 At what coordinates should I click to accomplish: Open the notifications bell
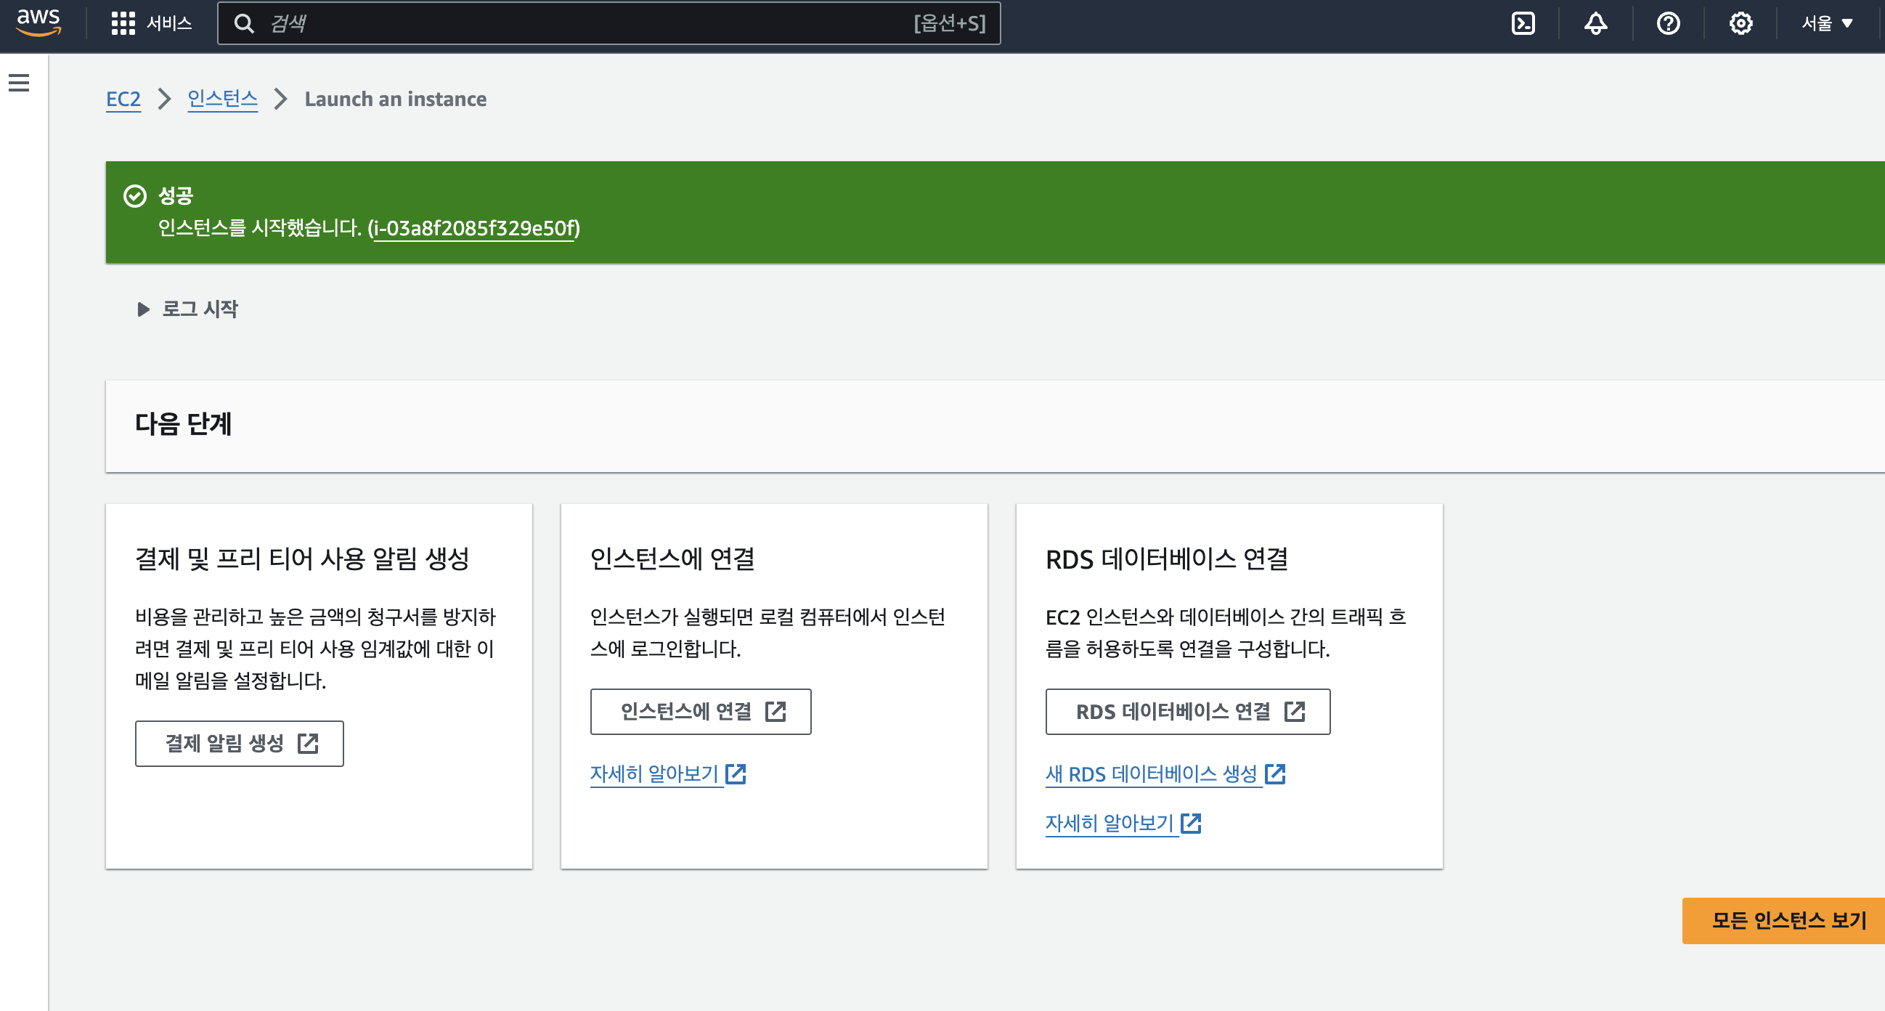click(x=1595, y=23)
